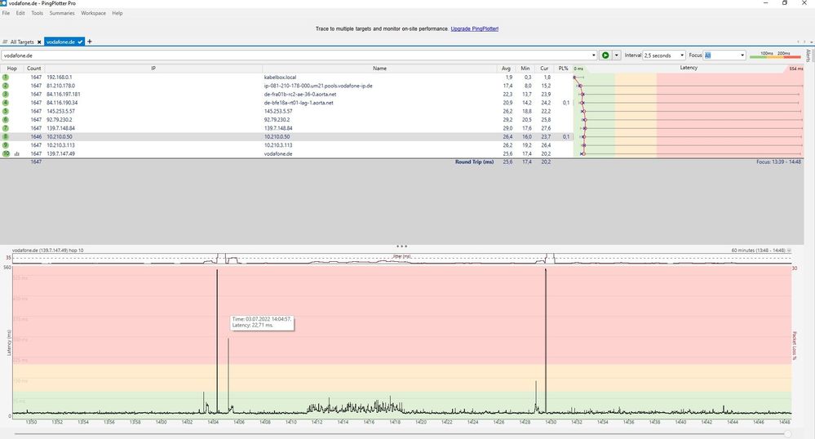Select the IP cell 192.168.0.1
The image size is (815, 439).
point(60,77)
